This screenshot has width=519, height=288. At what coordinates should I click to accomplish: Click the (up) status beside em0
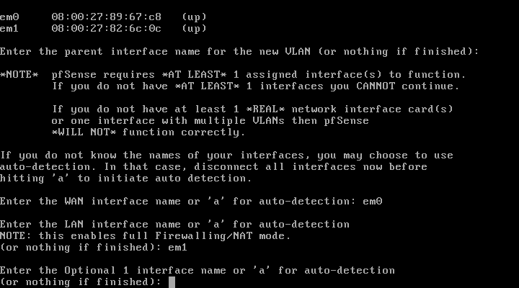pos(195,17)
